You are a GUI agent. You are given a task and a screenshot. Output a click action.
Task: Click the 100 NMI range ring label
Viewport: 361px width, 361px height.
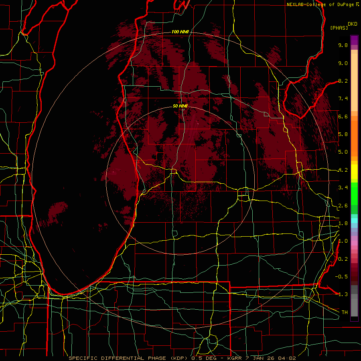(x=180, y=32)
